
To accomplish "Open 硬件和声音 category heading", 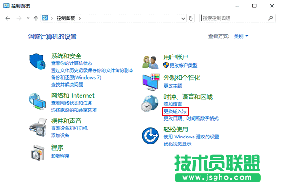I will 66,121.
